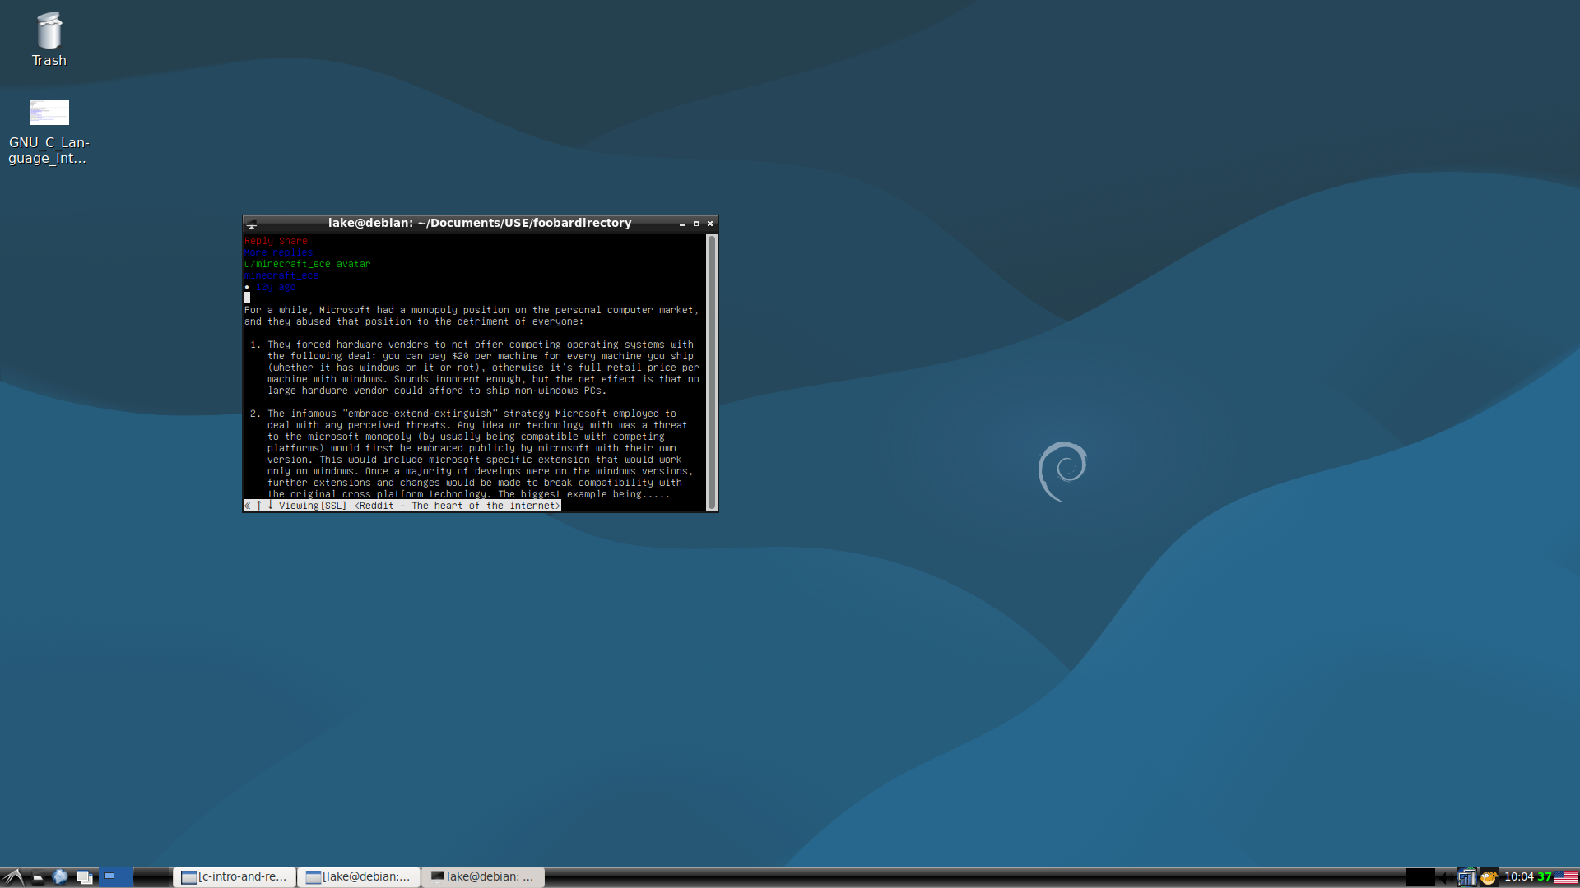This screenshot has width=1580, height=888.
Task: Open the minecraft_ece username link
Action: [x=281, y=275]
